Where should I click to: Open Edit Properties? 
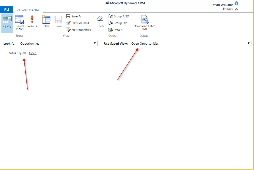[78, 30]
